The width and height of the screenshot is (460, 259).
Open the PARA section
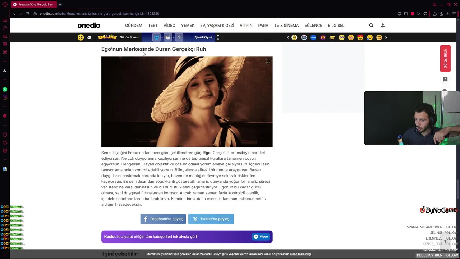tap(263, 26)
